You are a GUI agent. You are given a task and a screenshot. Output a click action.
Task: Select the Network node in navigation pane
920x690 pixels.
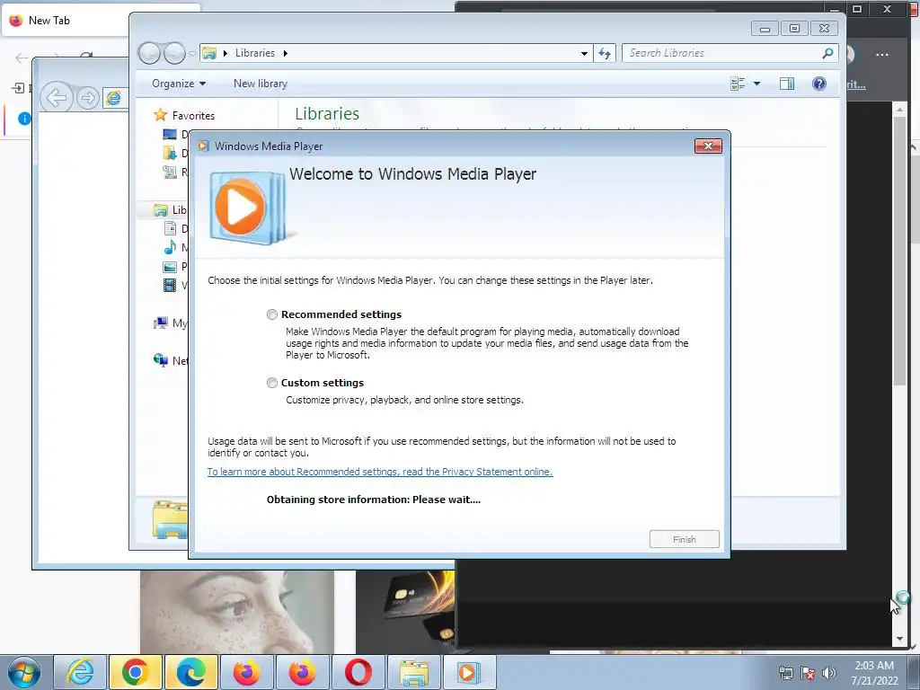(x=170, y=360)
